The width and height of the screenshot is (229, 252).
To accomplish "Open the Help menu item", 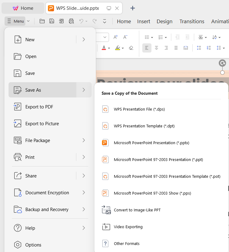I will coord(50,228).
